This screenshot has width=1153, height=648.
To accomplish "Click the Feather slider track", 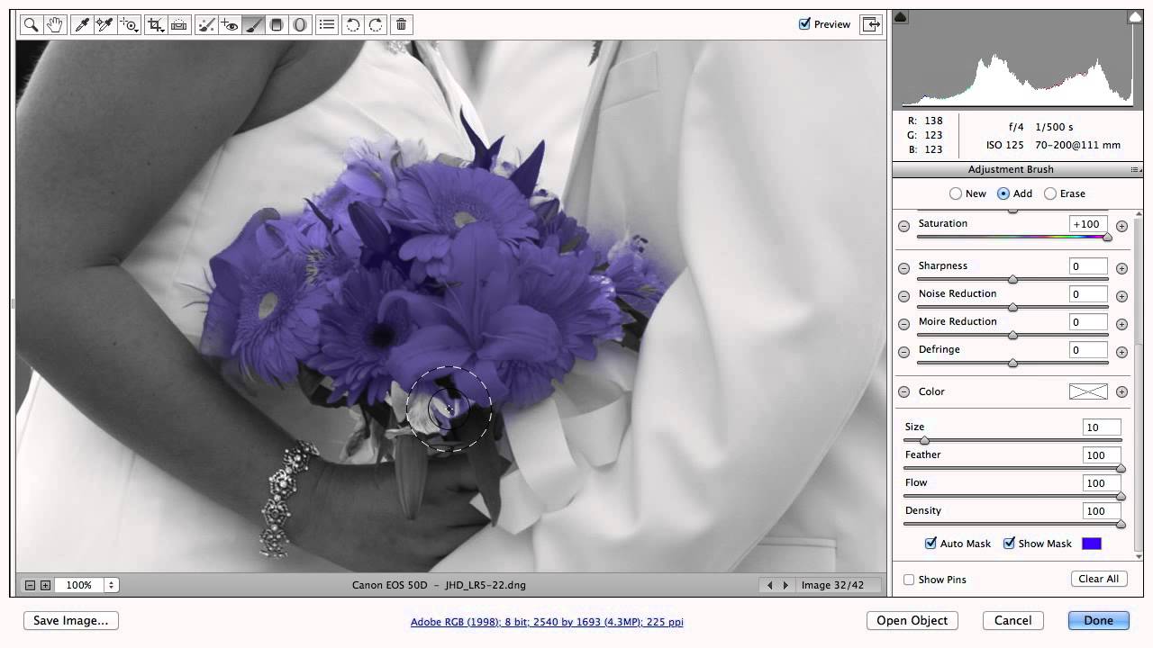I will point(1012,468).
